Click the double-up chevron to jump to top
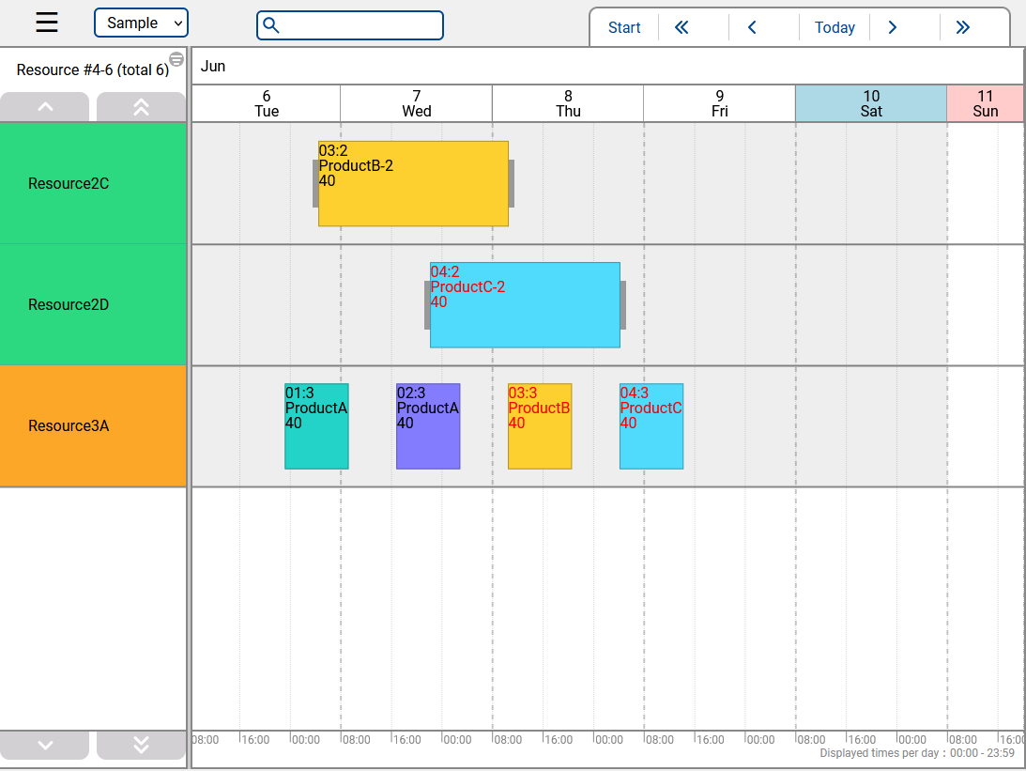 click(x=141, y=107)
